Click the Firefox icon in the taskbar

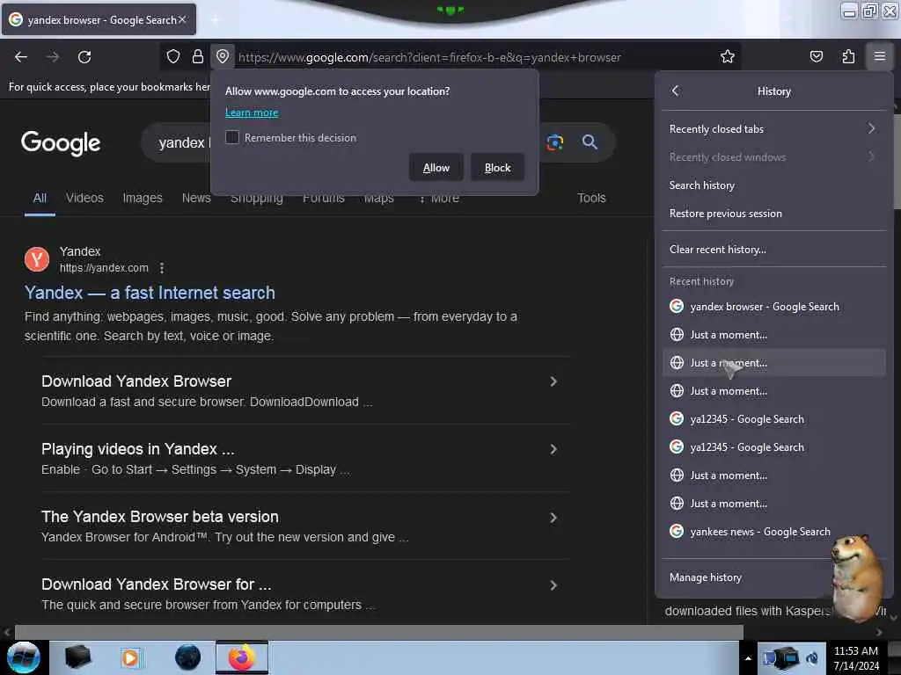click(242, 657)
